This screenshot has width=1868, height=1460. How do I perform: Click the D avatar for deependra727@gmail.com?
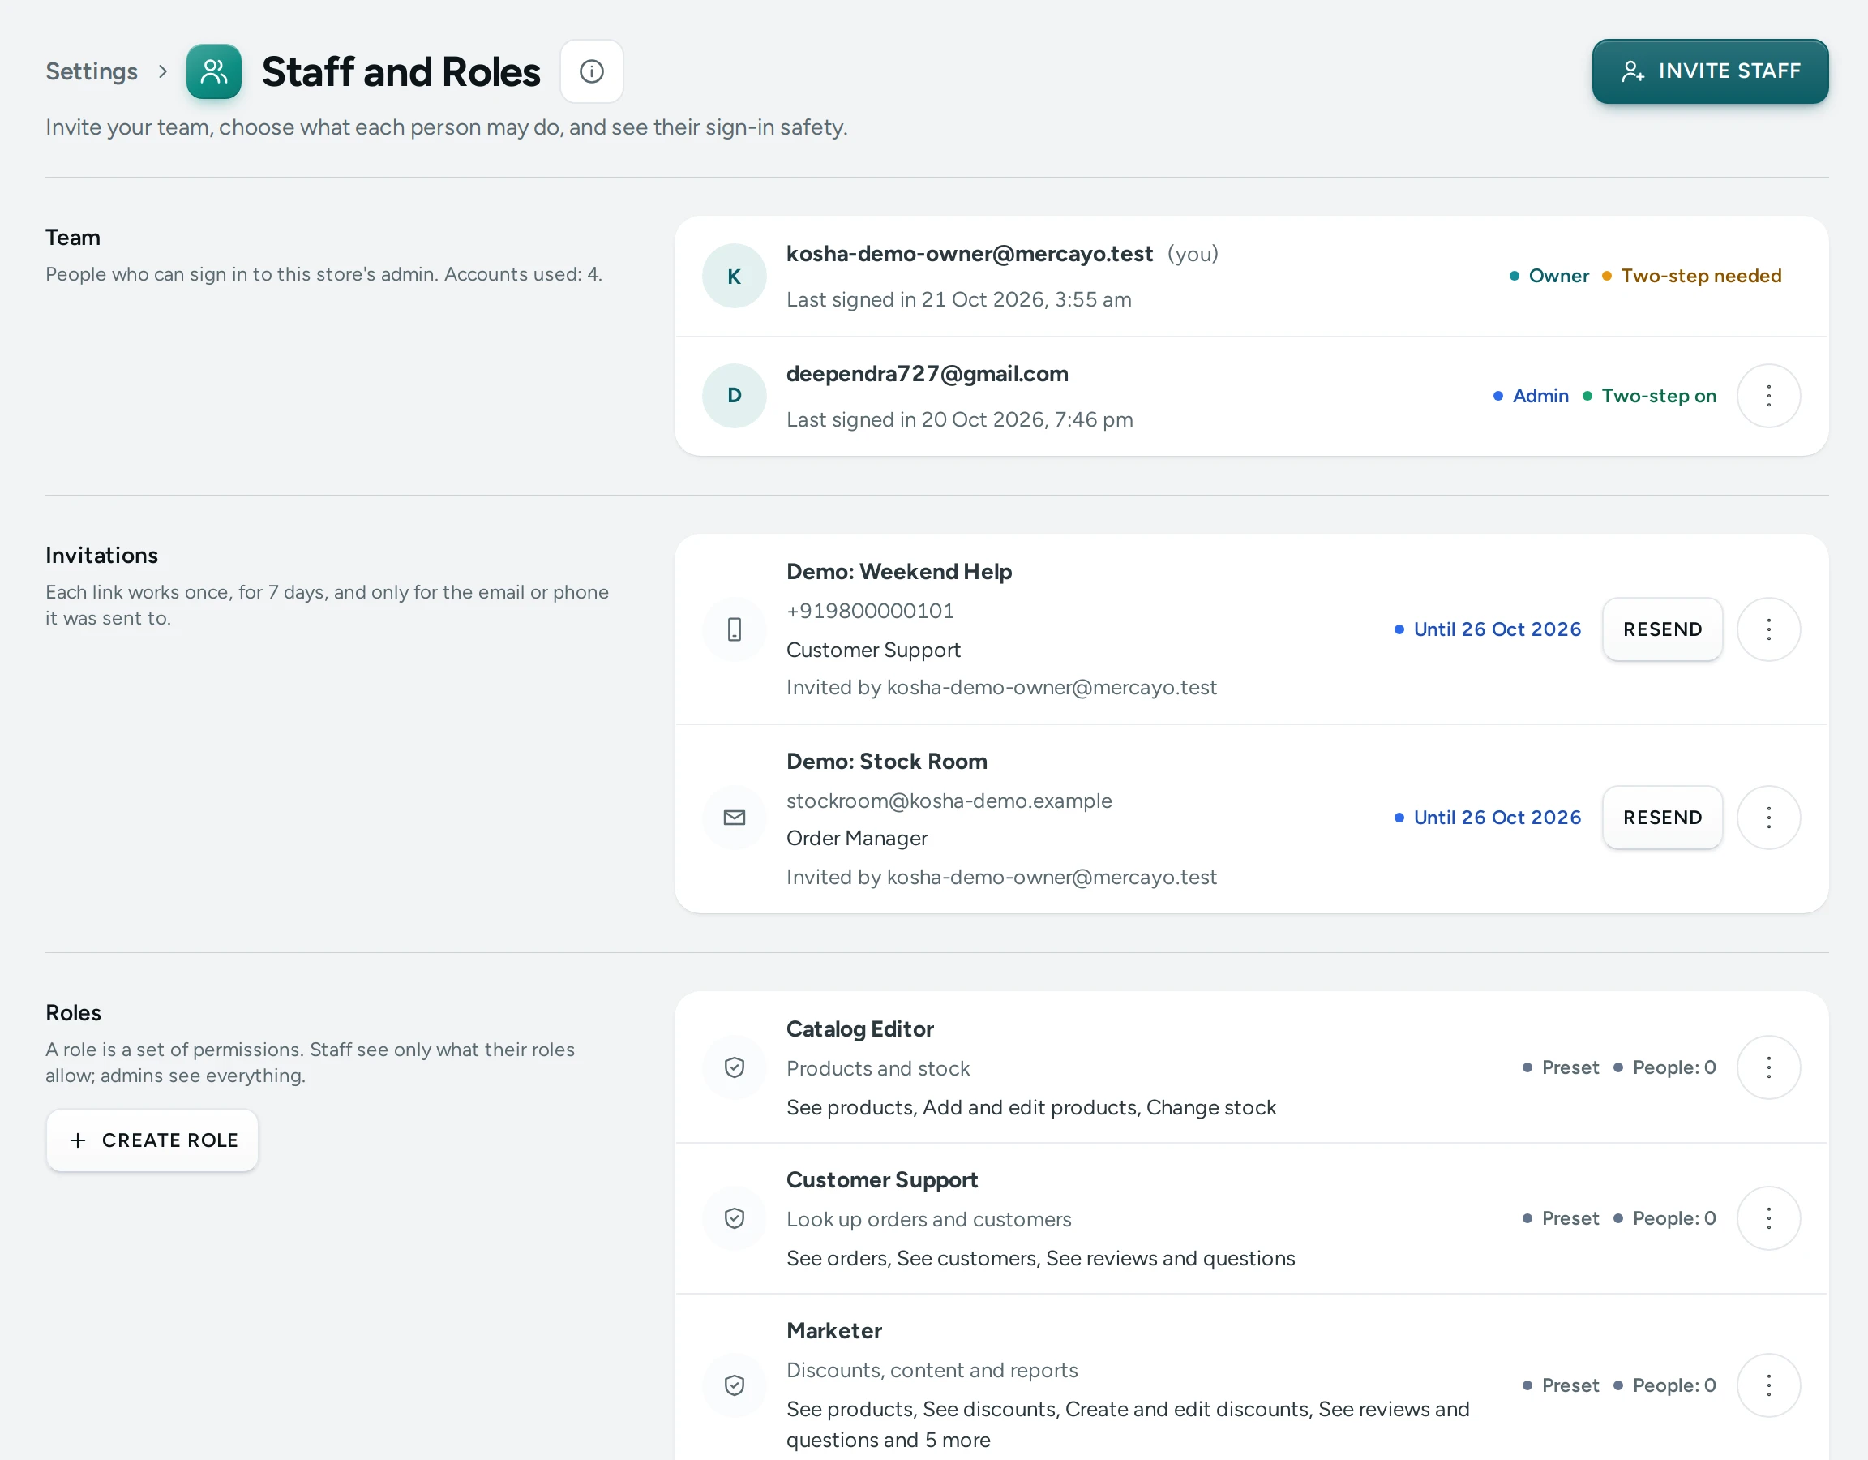(x=734, y=395)
